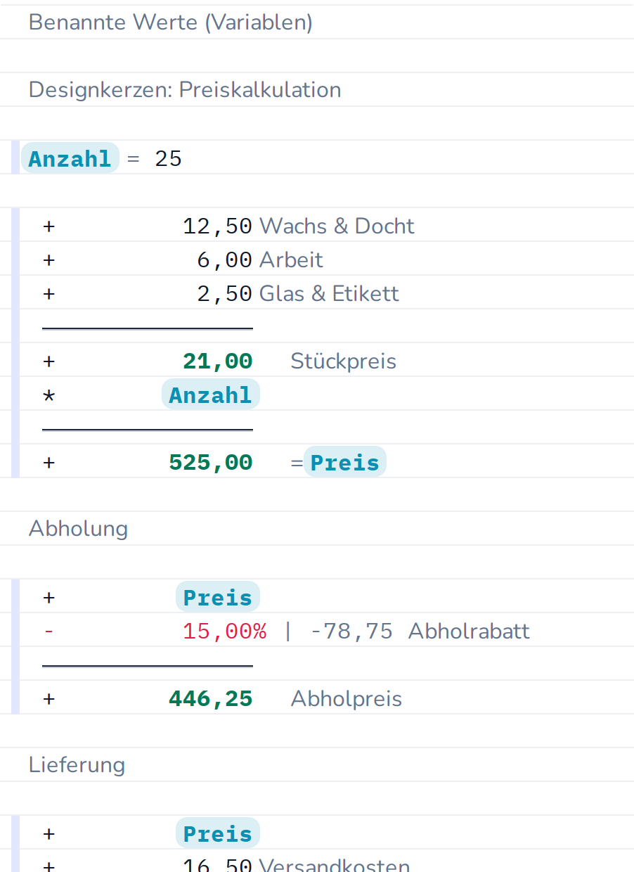This screenshot has height=872, width=634.
Task: Click the red minus operator for Abholrabatt
Action: click(x=48, y=631)
